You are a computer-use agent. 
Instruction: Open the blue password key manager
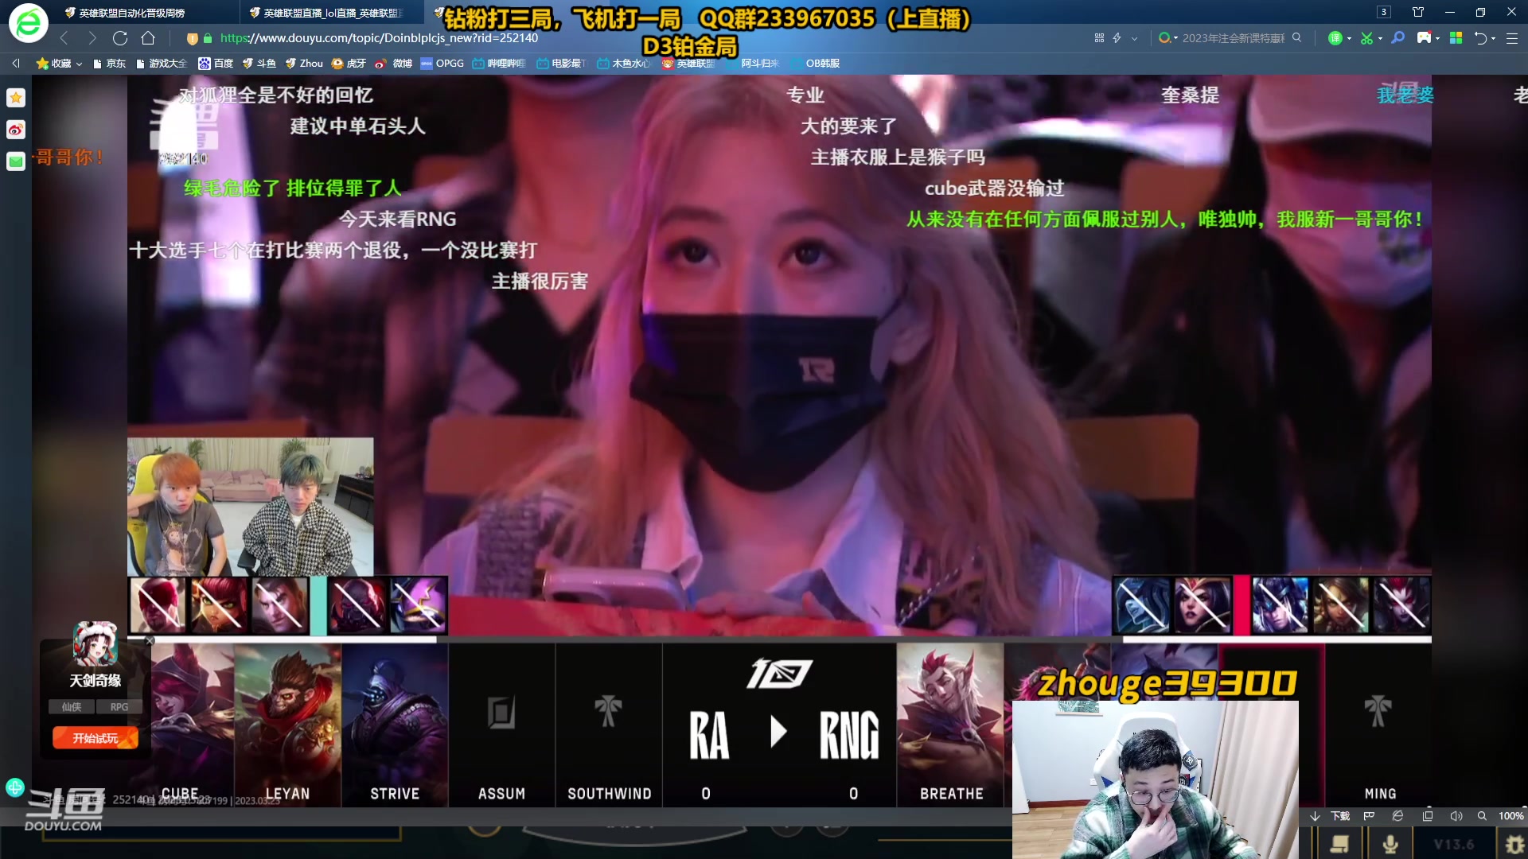(x=1397, y=38)
